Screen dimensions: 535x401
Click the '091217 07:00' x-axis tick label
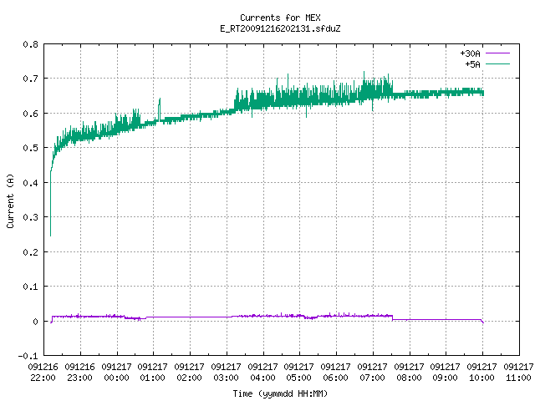372,373
